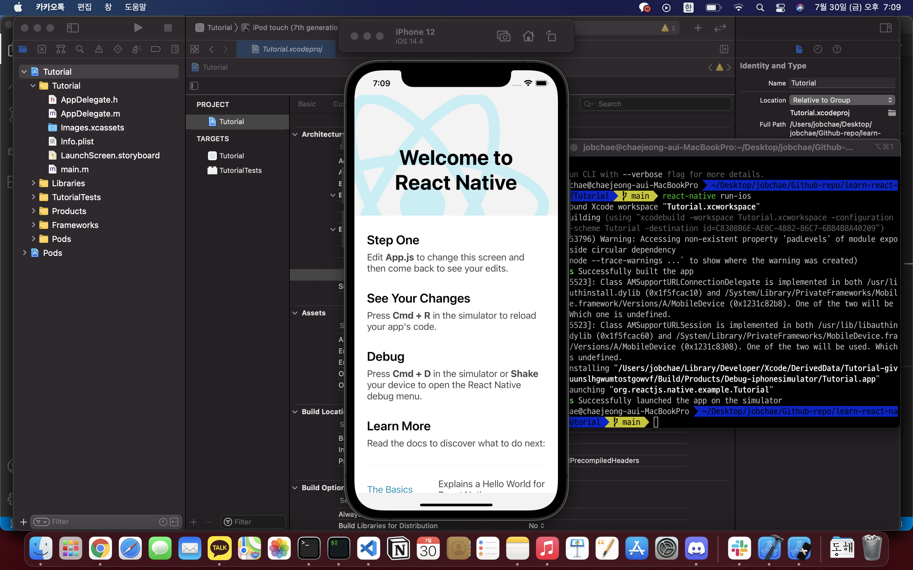Toggle the project targets list sidebar icon
The height and width of the screenshot is (570, 913).
(x=194, y=86)
